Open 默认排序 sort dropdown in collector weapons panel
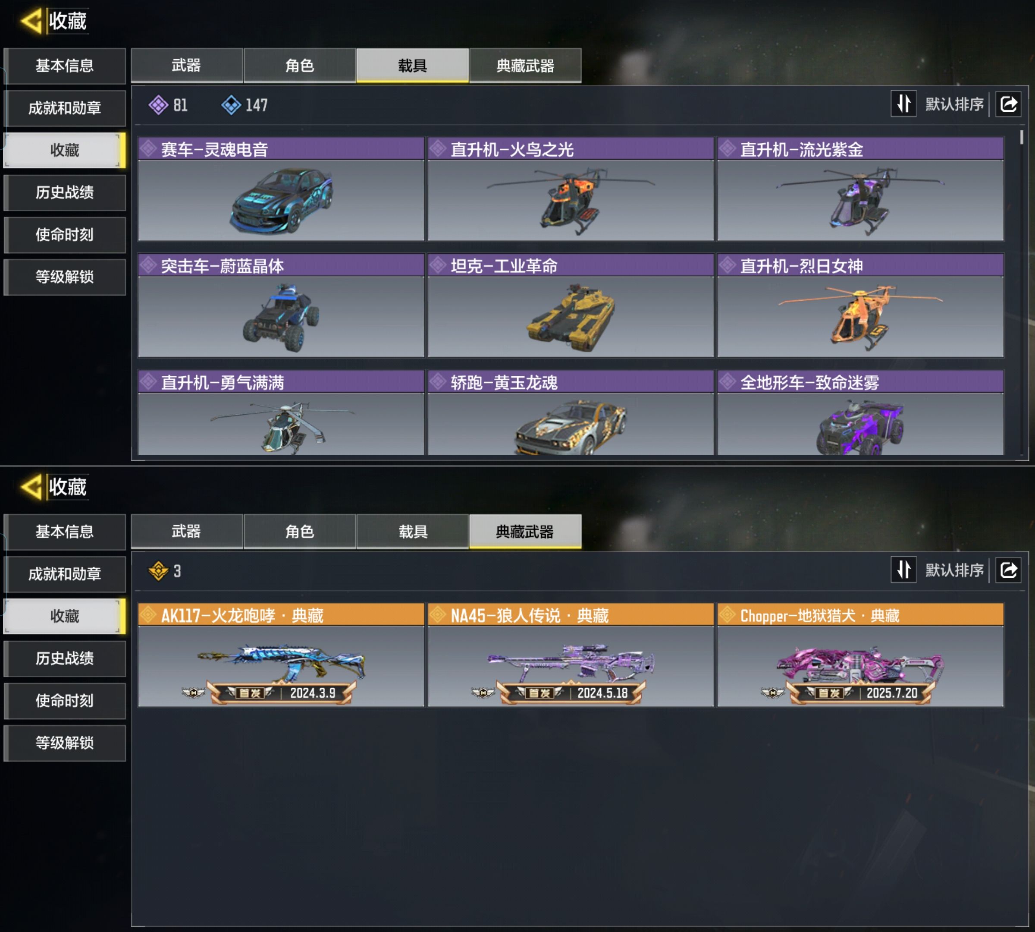 (954, 570)
